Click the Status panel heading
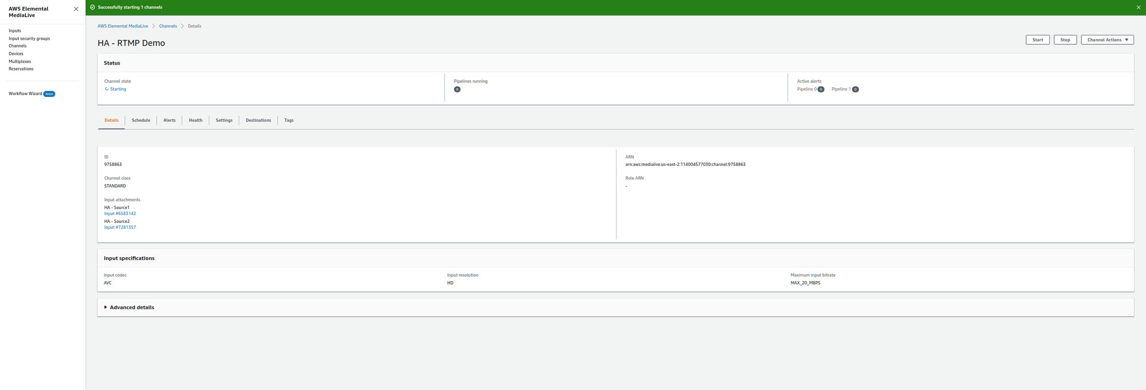 [112, 63]
